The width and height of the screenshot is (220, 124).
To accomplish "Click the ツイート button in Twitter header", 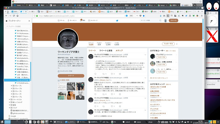I will 173,21.
